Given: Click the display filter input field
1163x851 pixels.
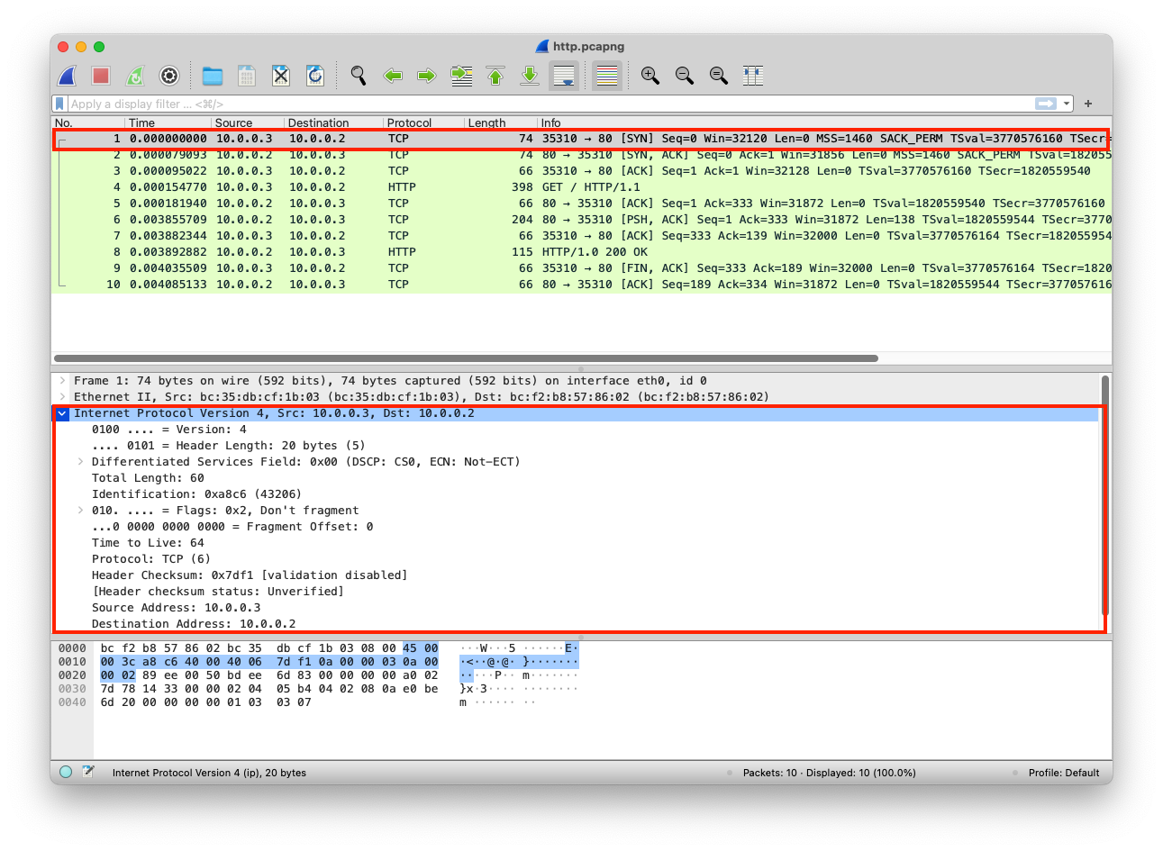Looking at the screenshot, I should coord(450,104).
